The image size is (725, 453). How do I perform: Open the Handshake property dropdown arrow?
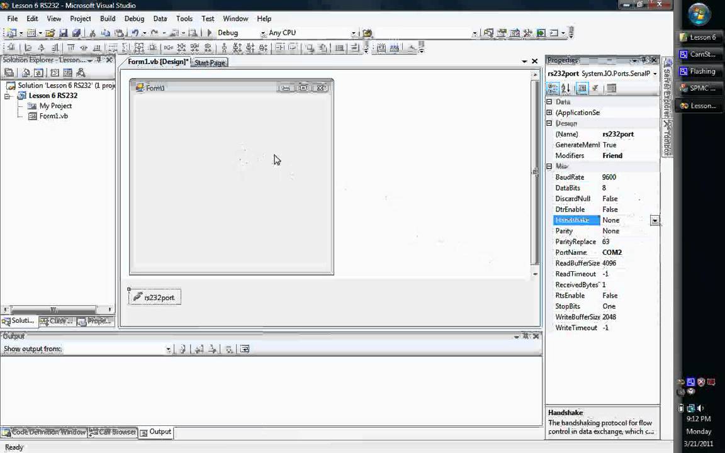[x=655, y=220]
